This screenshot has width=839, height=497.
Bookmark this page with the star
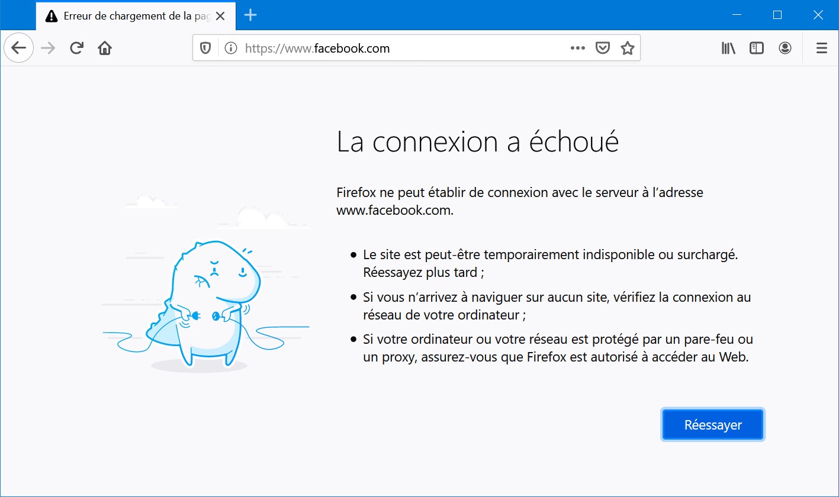[628, 49]
